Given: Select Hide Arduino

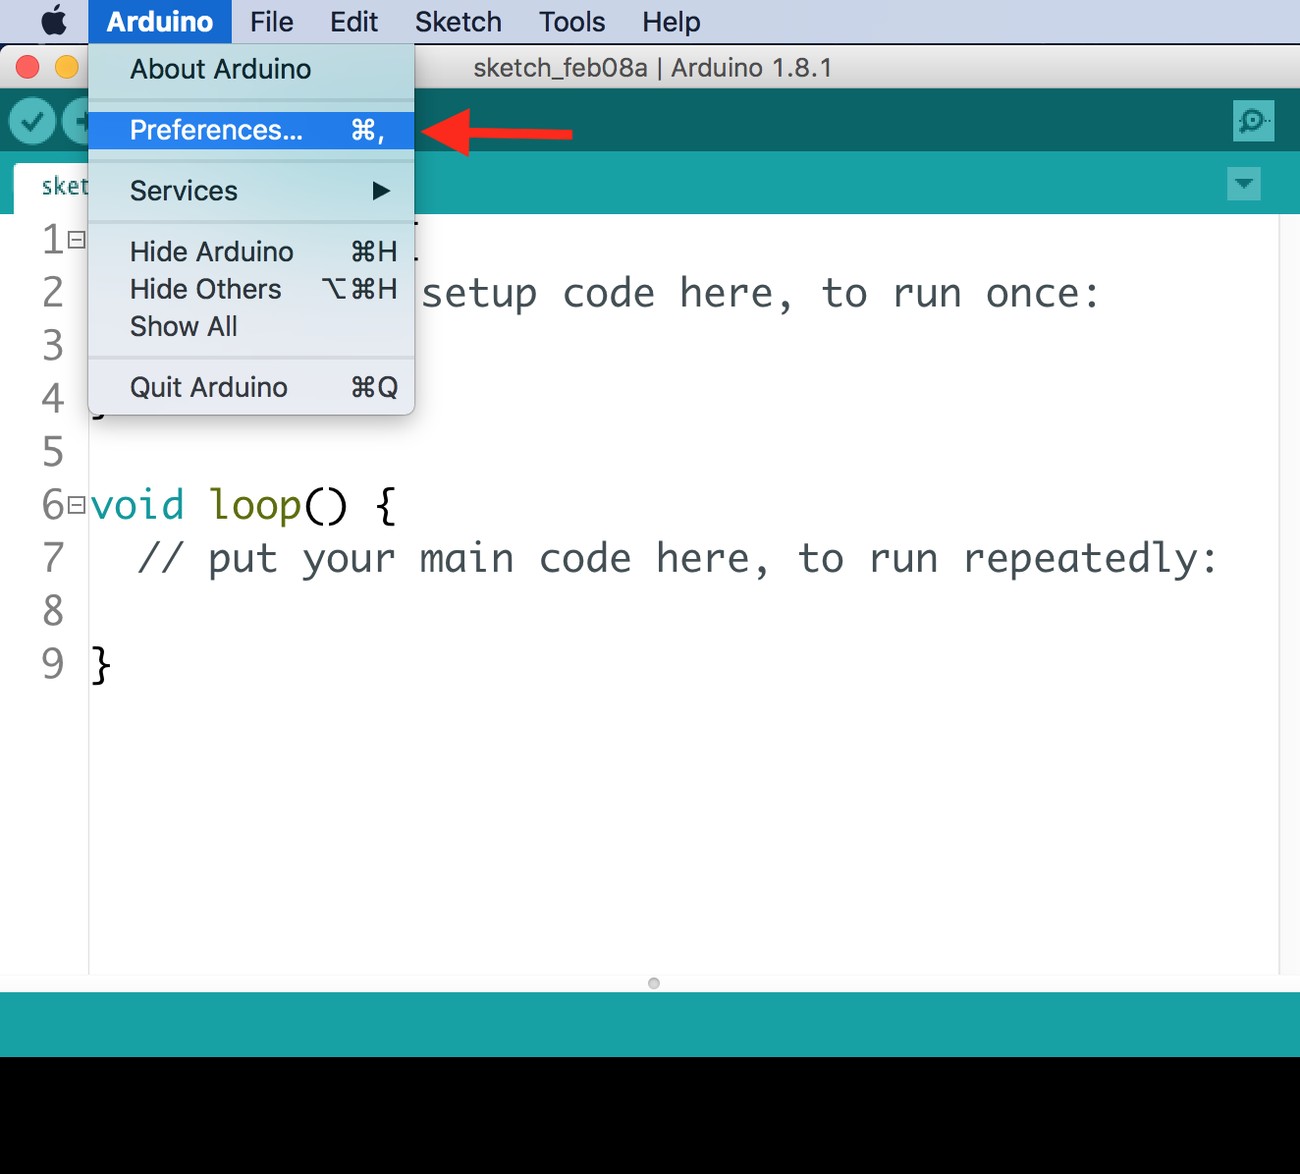Looking at the screenshot, I should click(x=251, y=252).
